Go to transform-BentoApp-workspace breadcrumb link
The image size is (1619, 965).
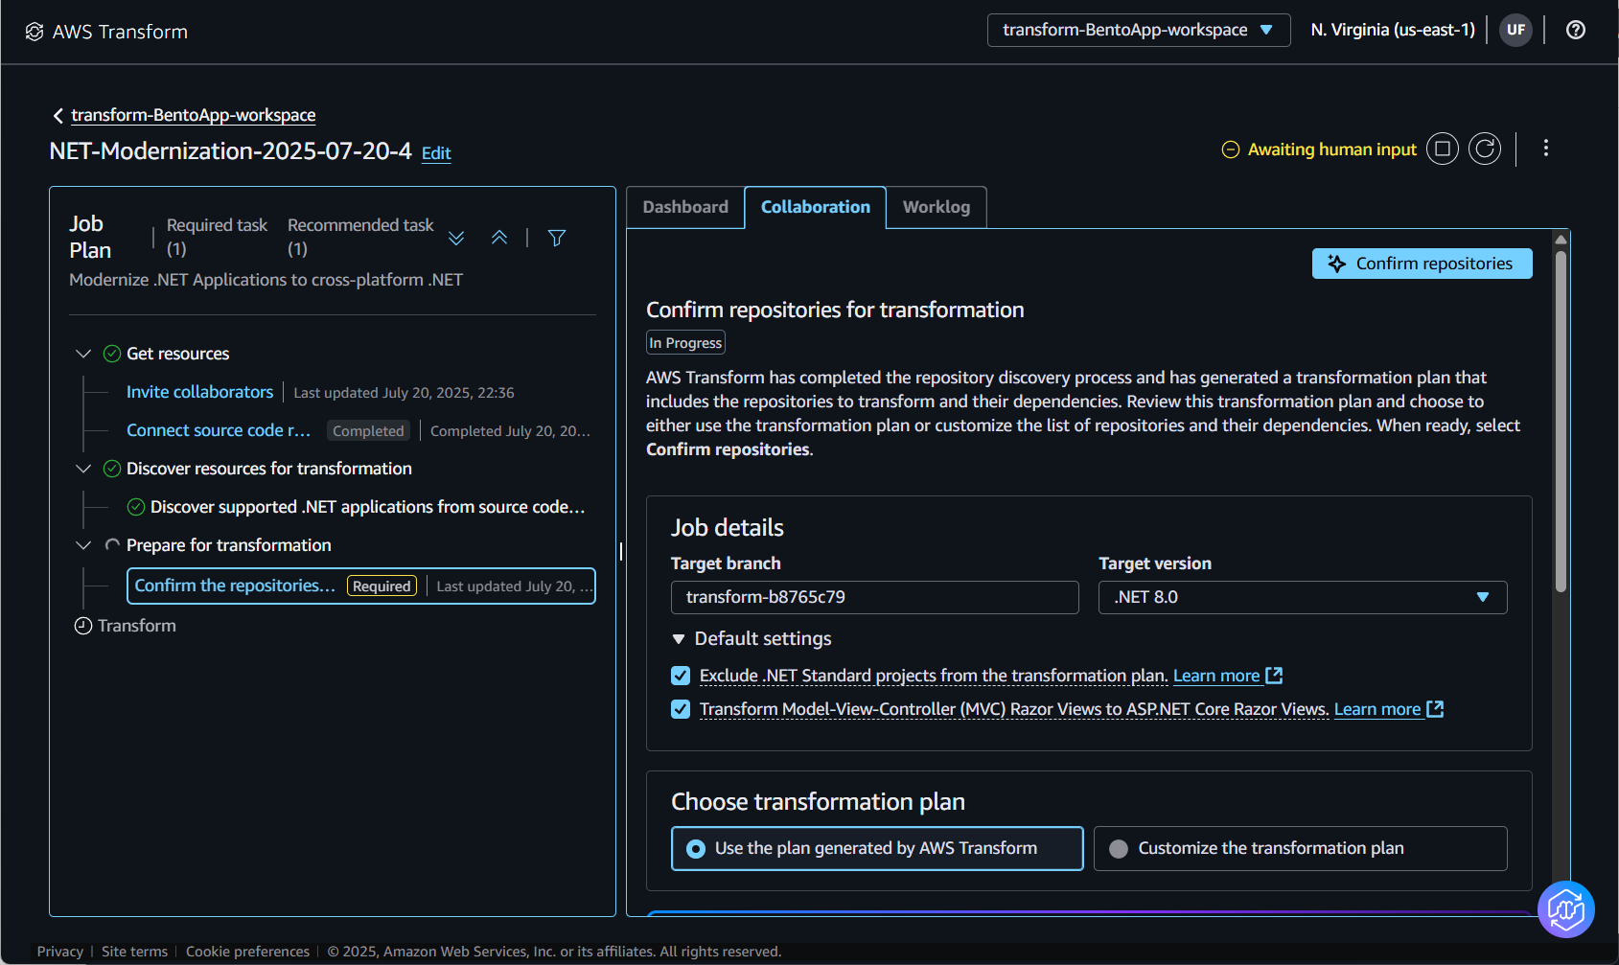194,115
